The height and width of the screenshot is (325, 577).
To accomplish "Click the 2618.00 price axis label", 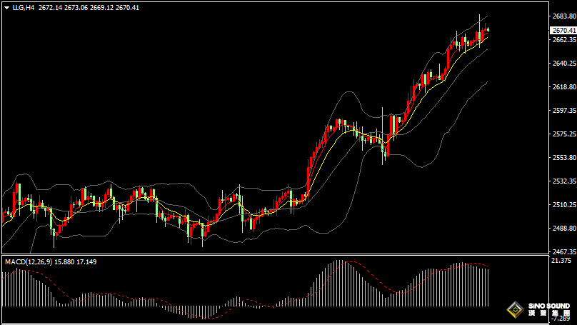I will [563, 87].
